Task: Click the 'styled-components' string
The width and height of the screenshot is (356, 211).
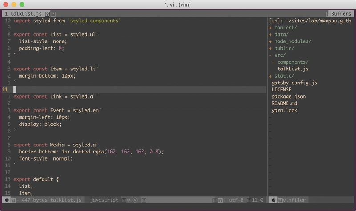Action: [94, 21]
